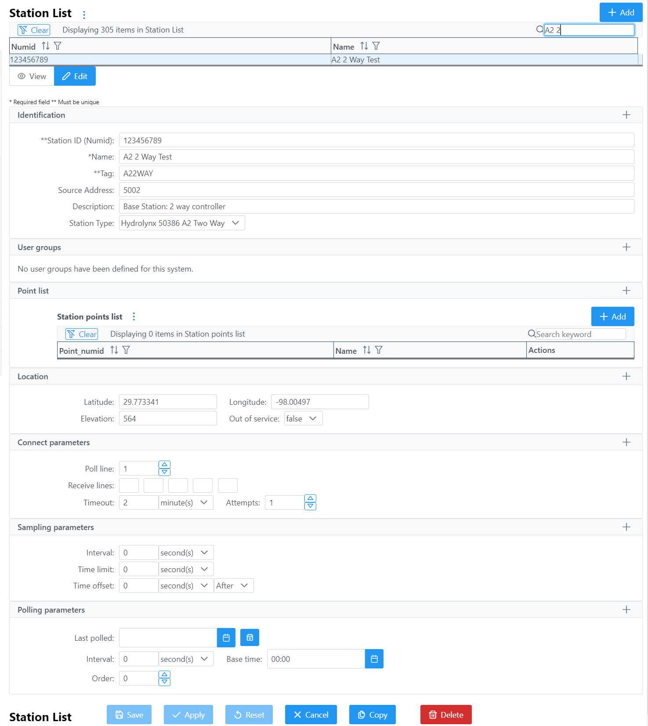Image resolution: width=648 pixels, height=726 pixels.
Task: Switch to View mode
Action: (x=32, y=76)
